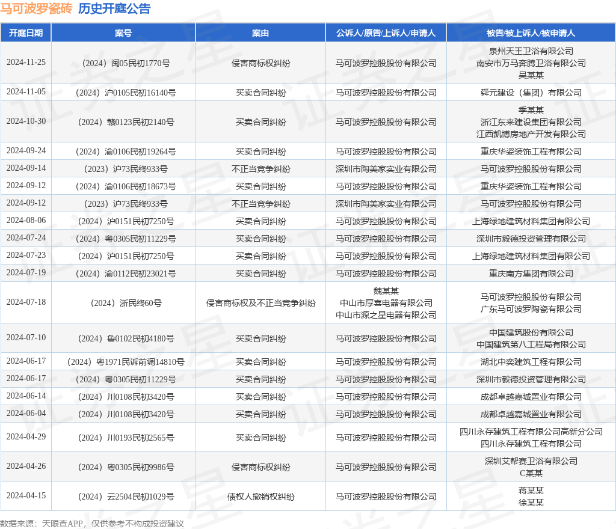Select date 2024-04-15
Image resolution: width=616 pixels, height=529 pixels.
[x=26, y=496]
